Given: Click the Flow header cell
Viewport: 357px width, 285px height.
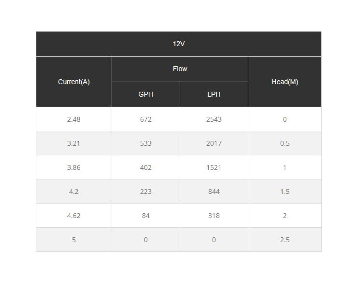Looking at the screenshot, I should (180, 69).
